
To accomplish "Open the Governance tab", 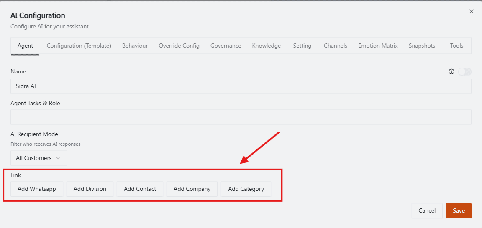I will (226, 46).
